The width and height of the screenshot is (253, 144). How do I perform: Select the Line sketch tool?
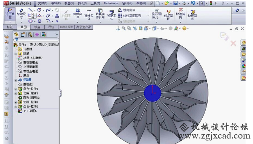point(31,10)
